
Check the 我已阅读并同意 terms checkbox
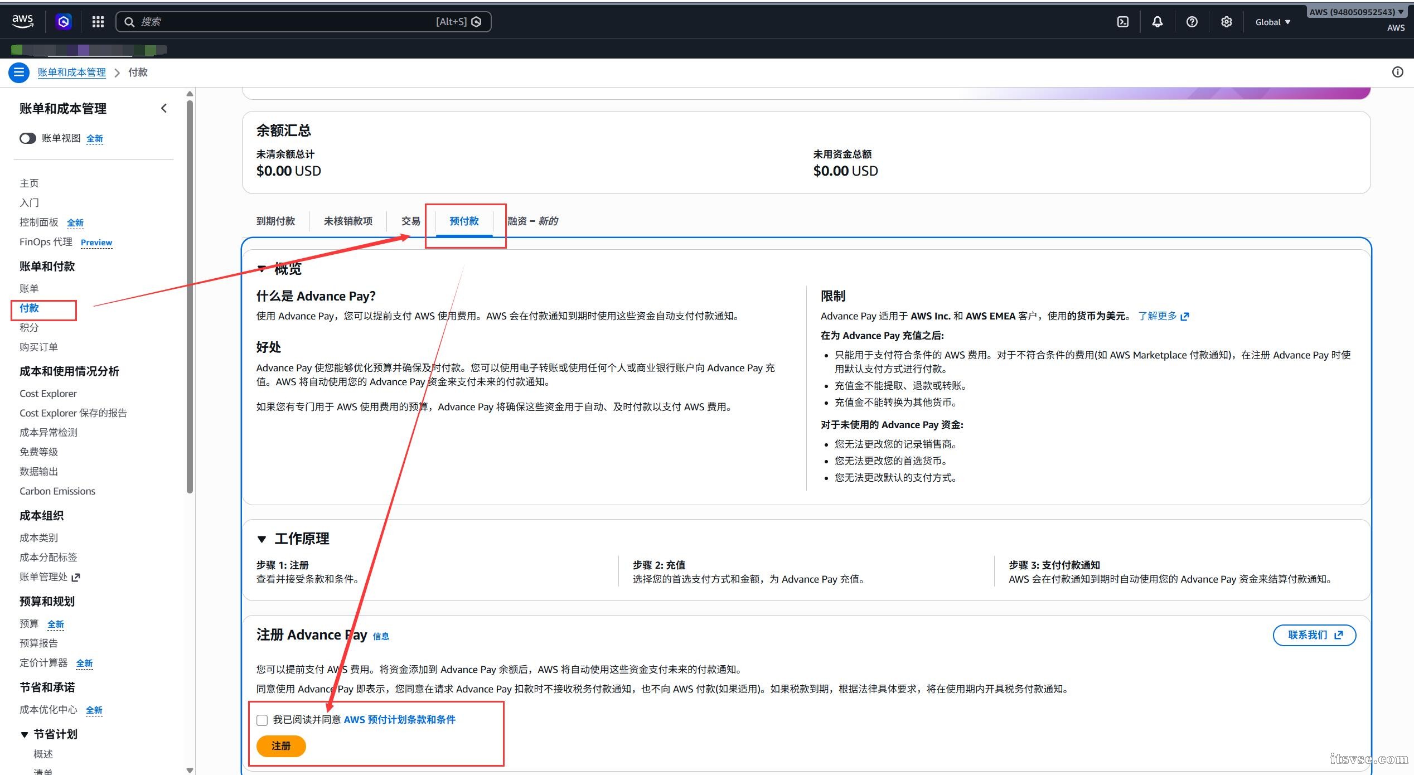pyautogui.click(x=262, y=720)
